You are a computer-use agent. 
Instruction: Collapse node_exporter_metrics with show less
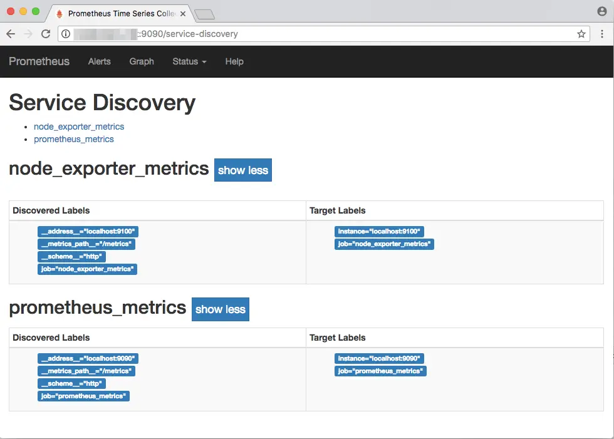[243, 170]
